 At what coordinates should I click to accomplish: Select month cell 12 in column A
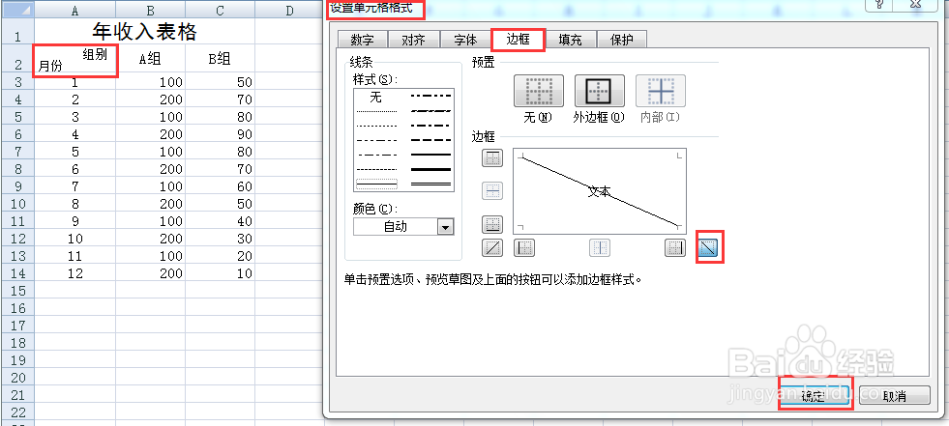[x=75, y=273]
